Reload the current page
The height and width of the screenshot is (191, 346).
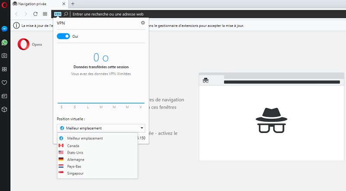[x=35, y=14]
